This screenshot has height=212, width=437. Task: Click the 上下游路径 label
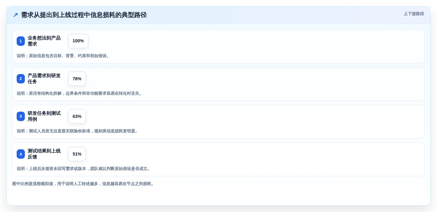pos(414,14)
